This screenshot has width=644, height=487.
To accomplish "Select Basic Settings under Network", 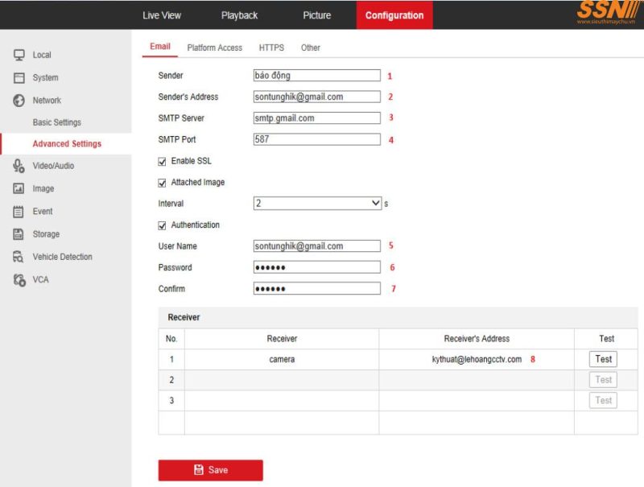I will [56, 122].
